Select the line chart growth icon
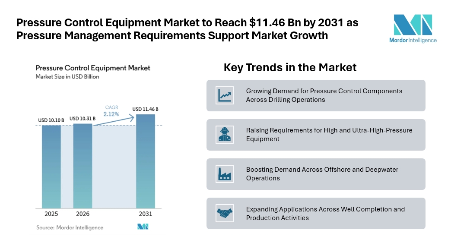Screen dimensions: 451x249 coord(225,95)
